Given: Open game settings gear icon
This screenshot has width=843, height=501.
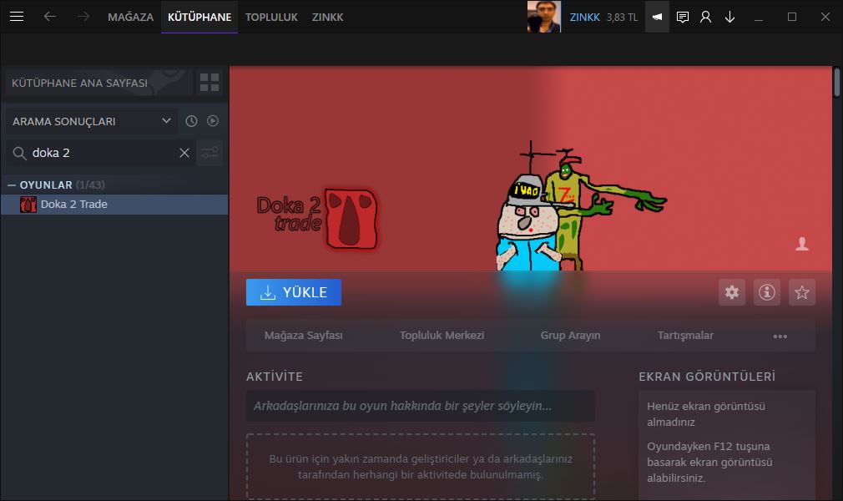Looking at the screenshot, I should tap(732, 292).
